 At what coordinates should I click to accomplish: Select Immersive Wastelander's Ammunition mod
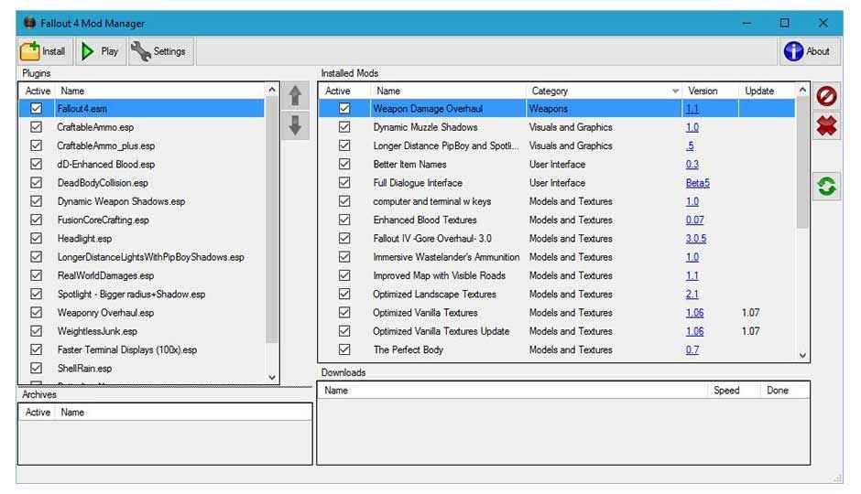(x=557, y=256)
